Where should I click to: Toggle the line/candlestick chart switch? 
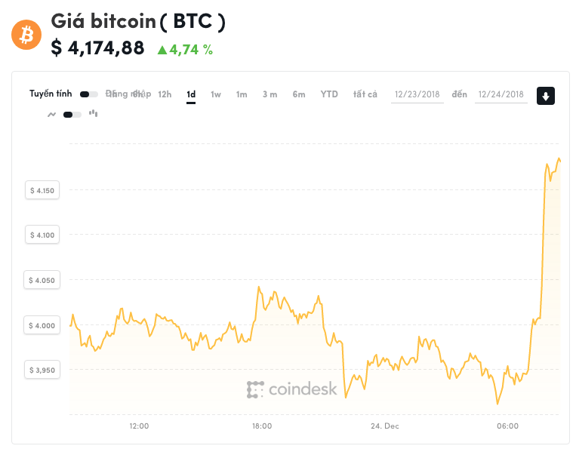coord(72,115)
